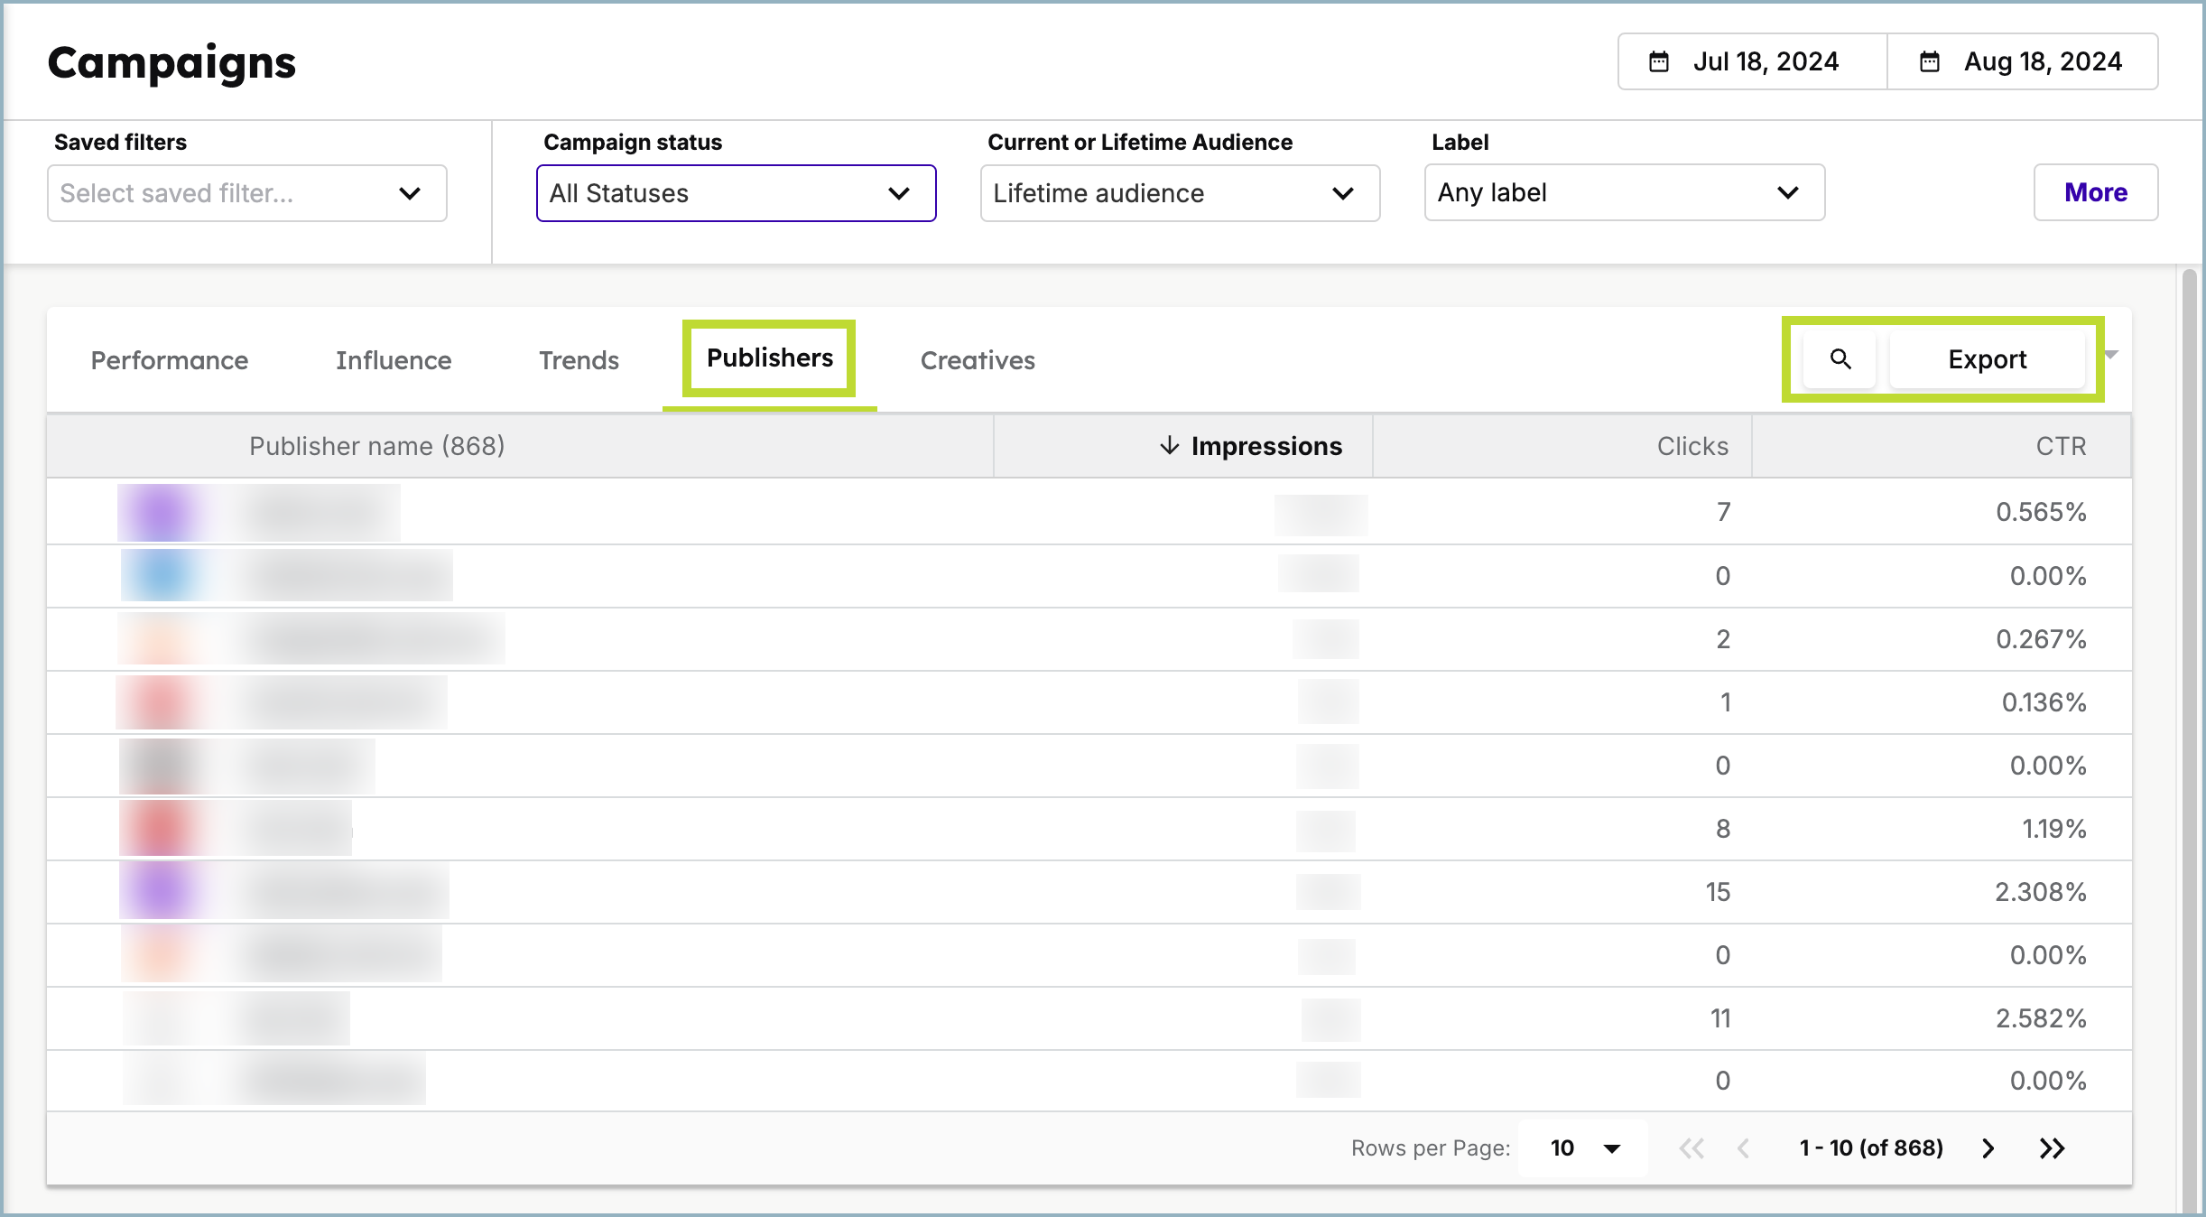Select the CTR value 2.582%
2206x1217 pixels.
coord(2041,1018)
